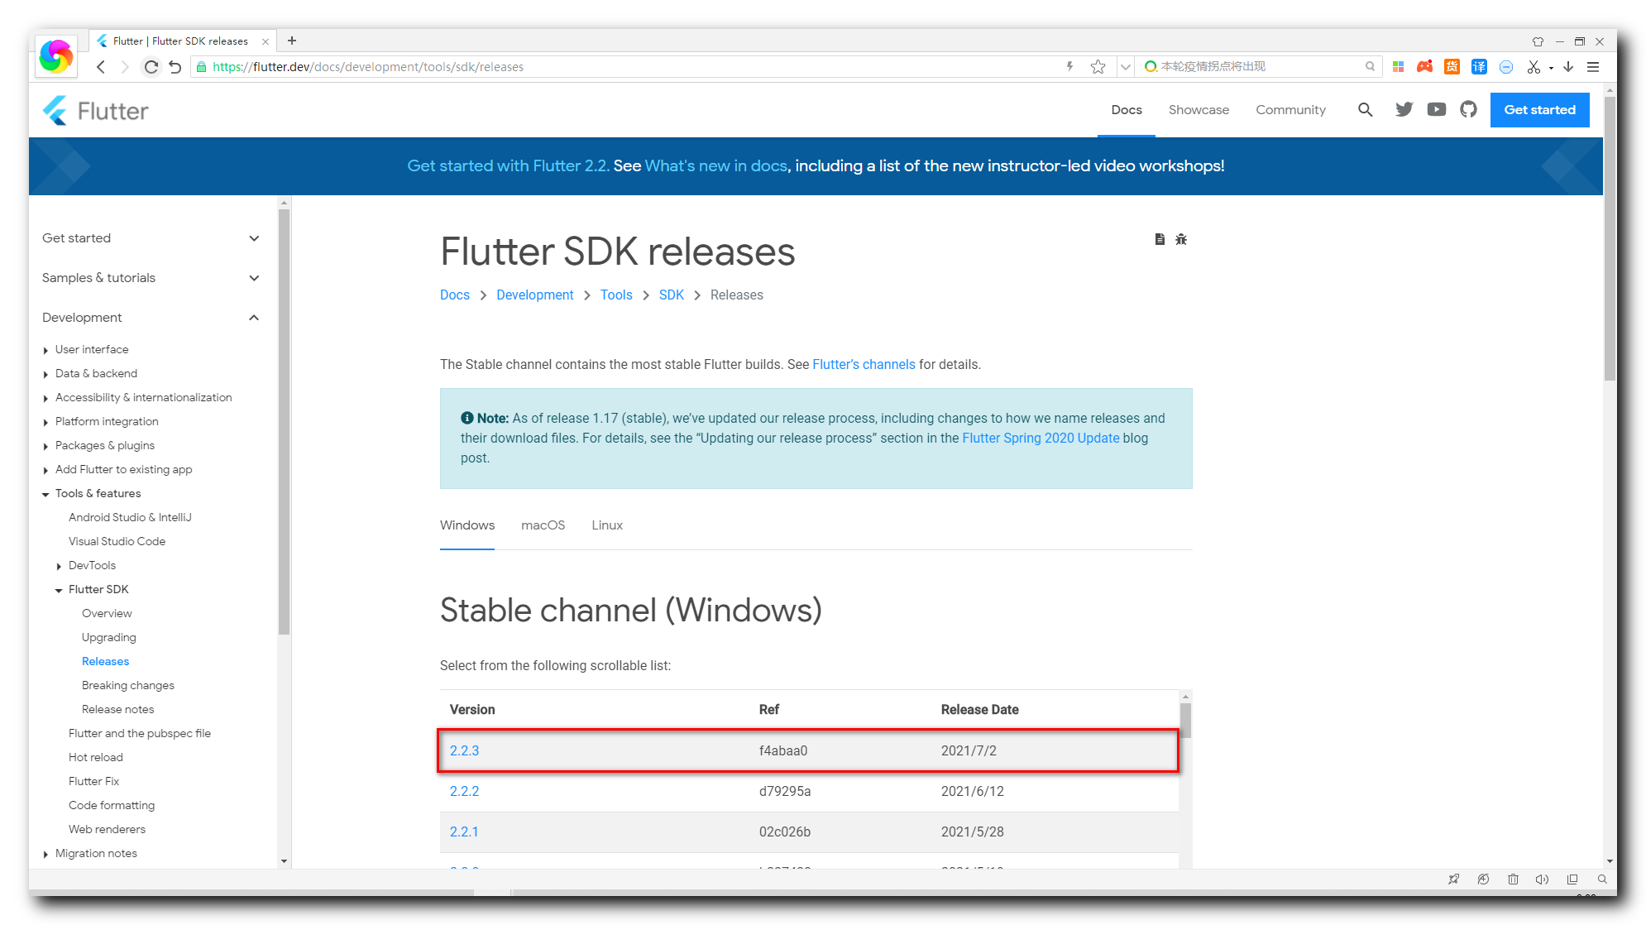Click the overlapping windows icon in status bar
1646x925 pixels.
click(x=1572, y=879)
